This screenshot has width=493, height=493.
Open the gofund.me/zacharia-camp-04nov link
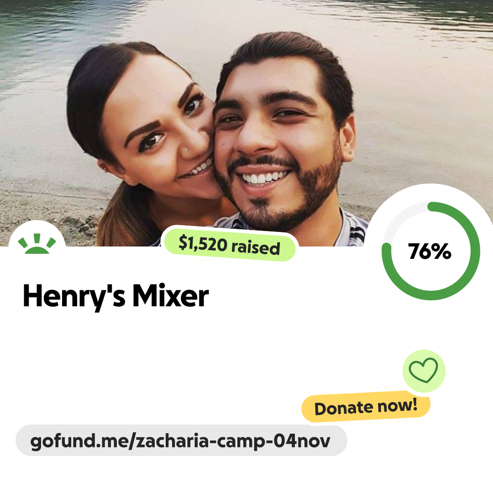181,441
